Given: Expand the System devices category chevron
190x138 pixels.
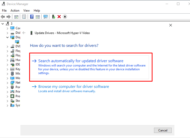Looking at the screenshot, I should 7,106.
